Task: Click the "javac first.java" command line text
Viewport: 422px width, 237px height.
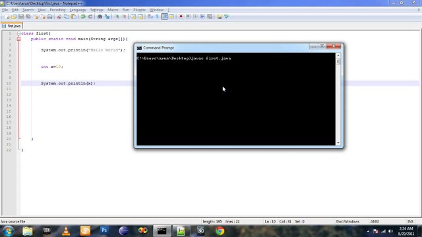Action: point(211,59)
